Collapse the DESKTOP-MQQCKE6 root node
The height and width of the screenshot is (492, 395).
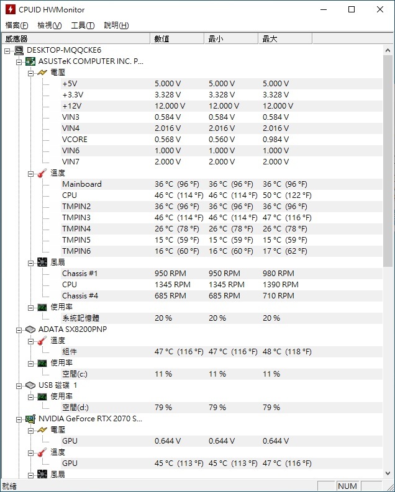(7, 51)
